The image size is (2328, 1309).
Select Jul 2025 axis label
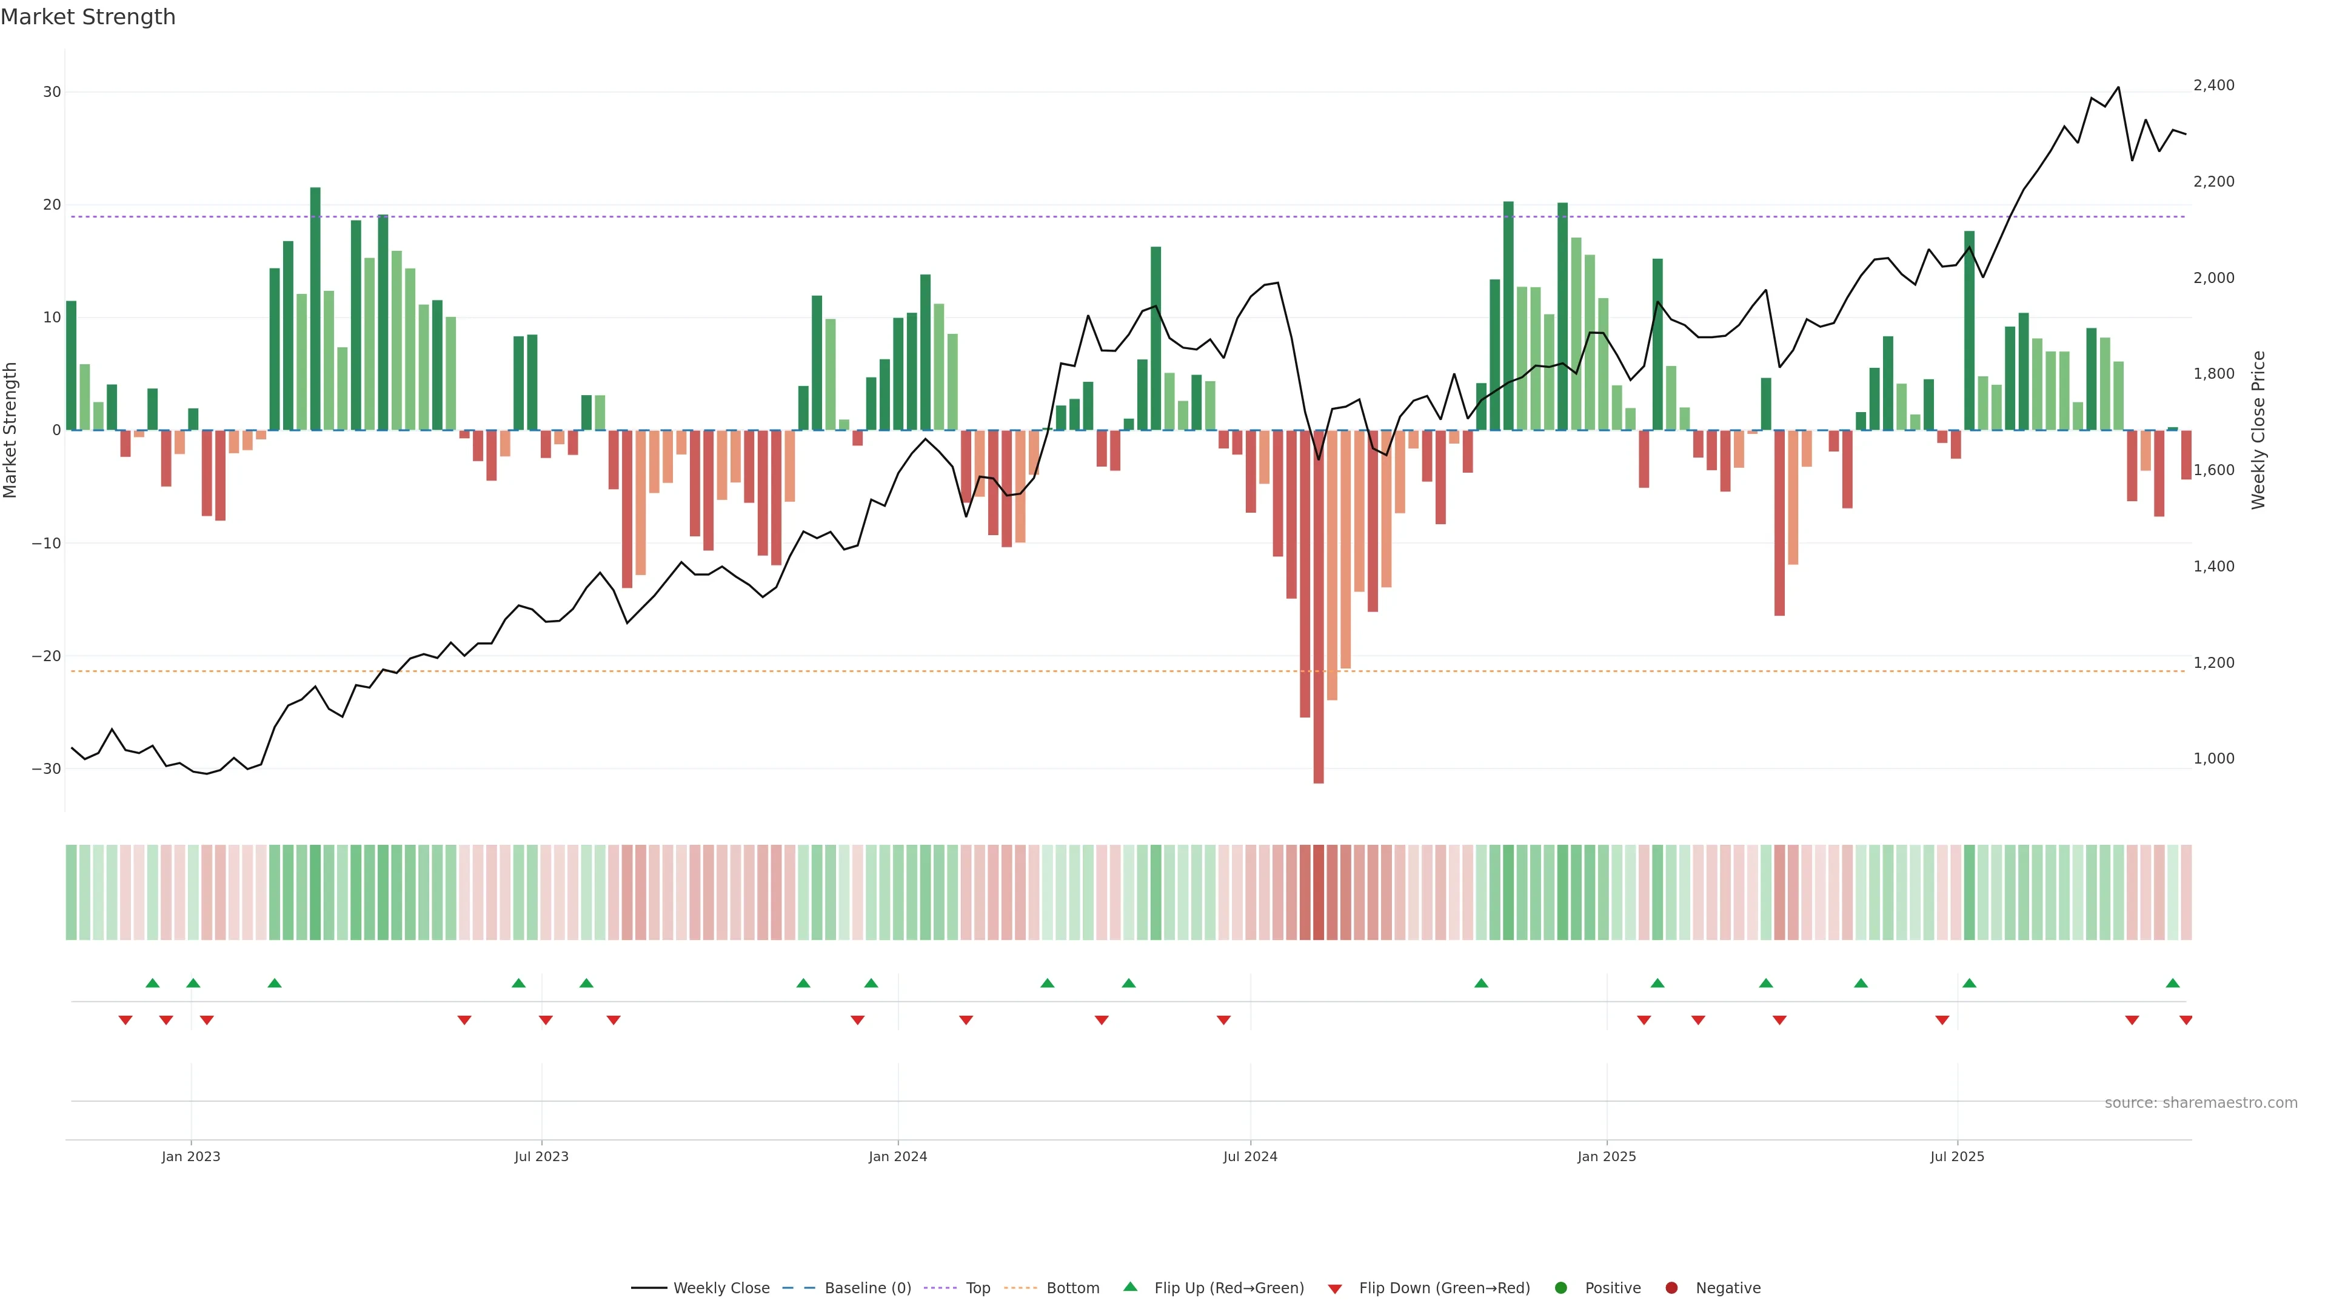pyautogui.click(x=1956, y=1156)
